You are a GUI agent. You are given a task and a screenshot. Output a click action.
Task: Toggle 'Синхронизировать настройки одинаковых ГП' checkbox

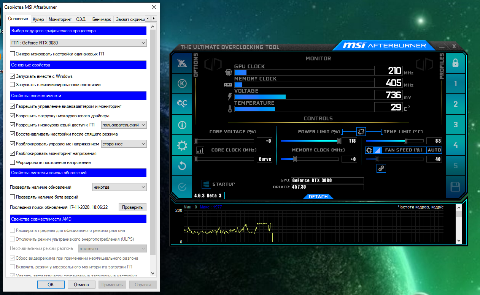pyautogui.click(x=13, y=54)
